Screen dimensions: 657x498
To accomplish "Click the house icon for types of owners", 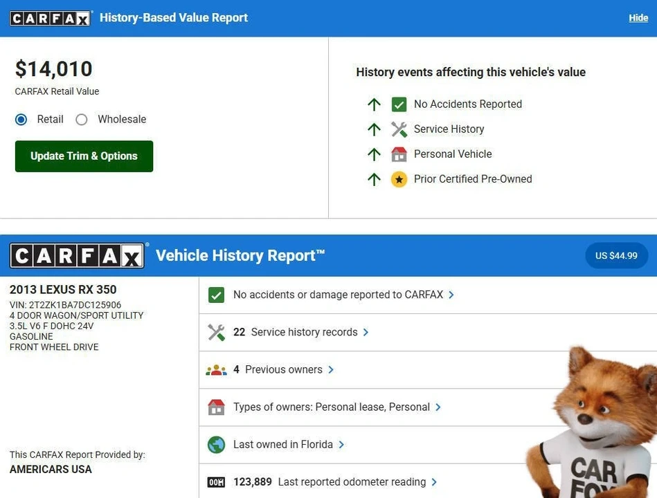I will 216,407.
